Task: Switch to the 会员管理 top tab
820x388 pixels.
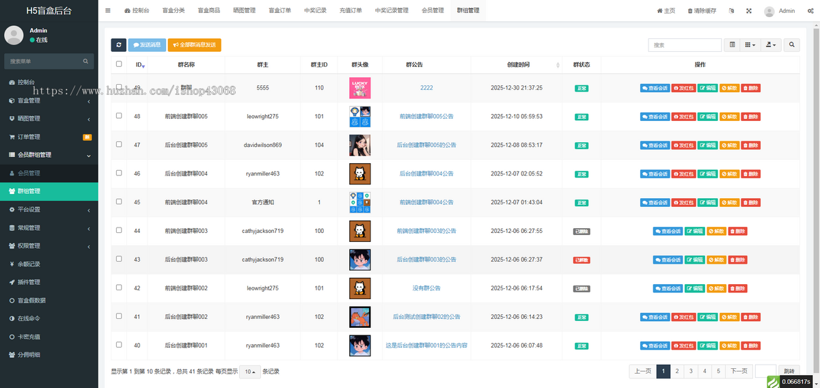Action: click(433, 11)
